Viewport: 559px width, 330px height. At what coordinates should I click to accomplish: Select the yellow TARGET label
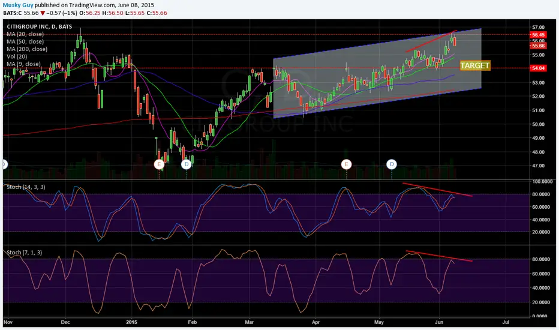(475, 65)
